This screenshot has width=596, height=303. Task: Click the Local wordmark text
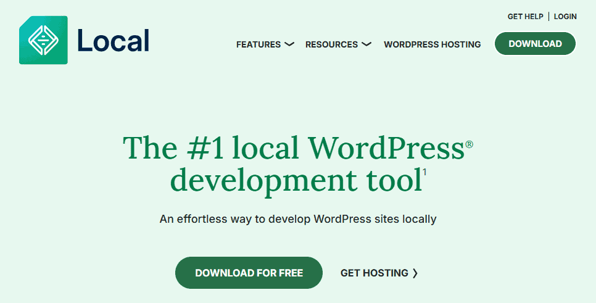click(114, 40)
